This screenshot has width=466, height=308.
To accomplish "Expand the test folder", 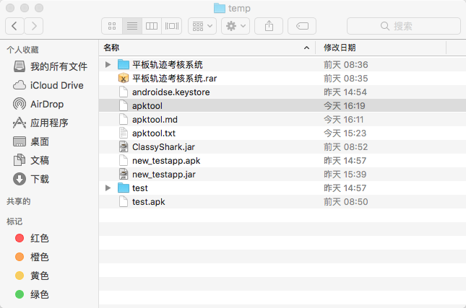I will coord(108,188).
